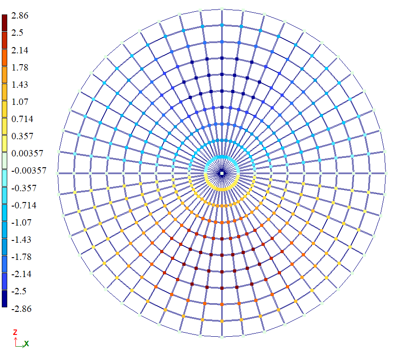The width and height of the screenshot is (395, 353).
Task: Select the pale green swatch between 0.00357 and -0.00357
Action: click(5, 161)
